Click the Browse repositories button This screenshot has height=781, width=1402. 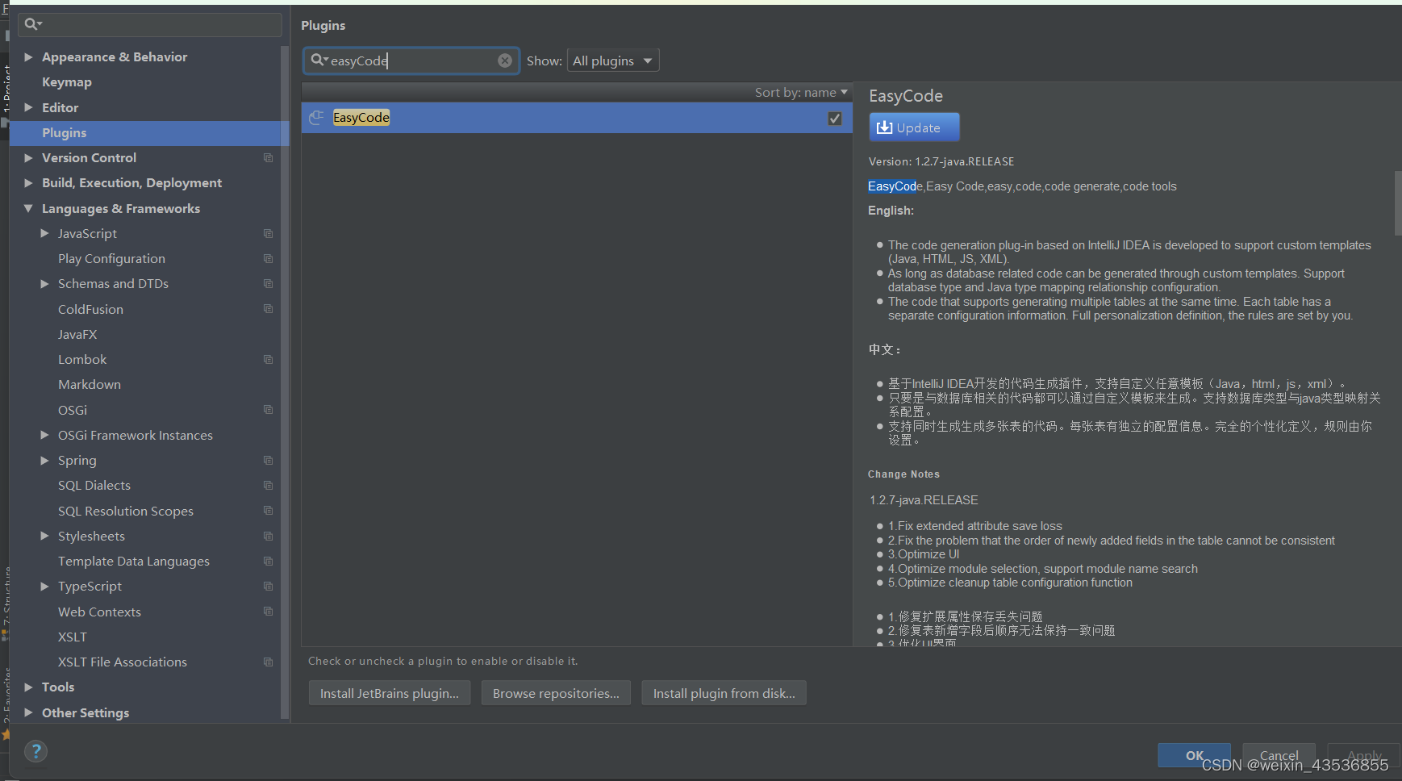tap(555, 692)
